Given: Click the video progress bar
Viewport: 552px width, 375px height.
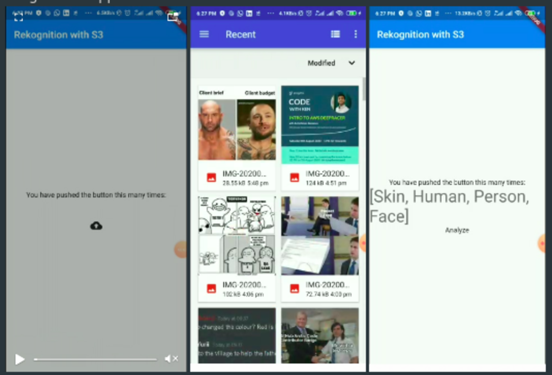Looking at the screenshot, I should coord(95,360).
